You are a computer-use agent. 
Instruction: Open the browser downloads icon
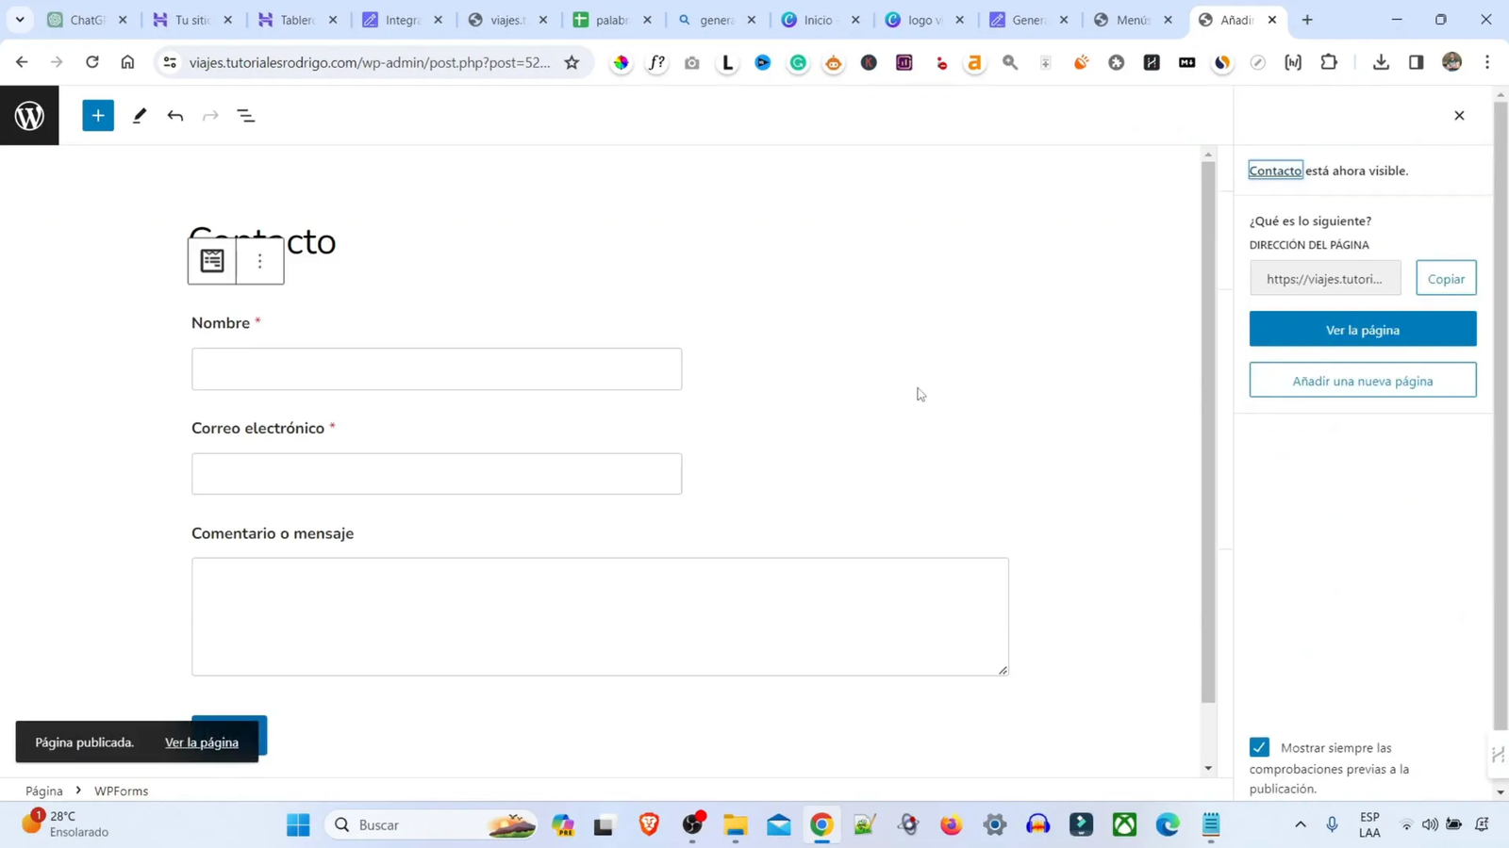[1381, 61]
